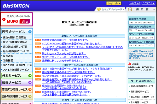Click green arrow icon on 外為サービス

pyautogui.click(x=30, y=76)
